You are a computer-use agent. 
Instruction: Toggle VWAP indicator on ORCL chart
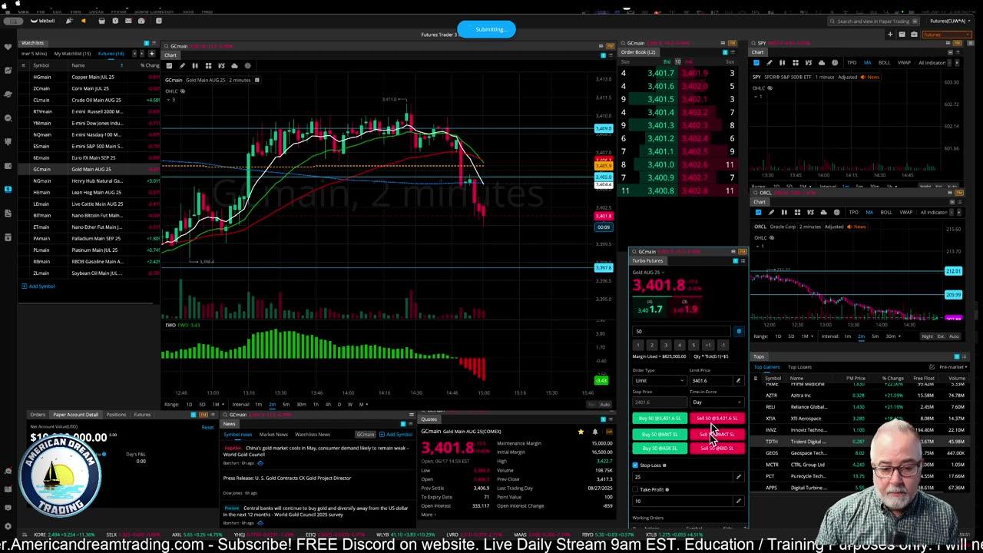pos(905,212)
